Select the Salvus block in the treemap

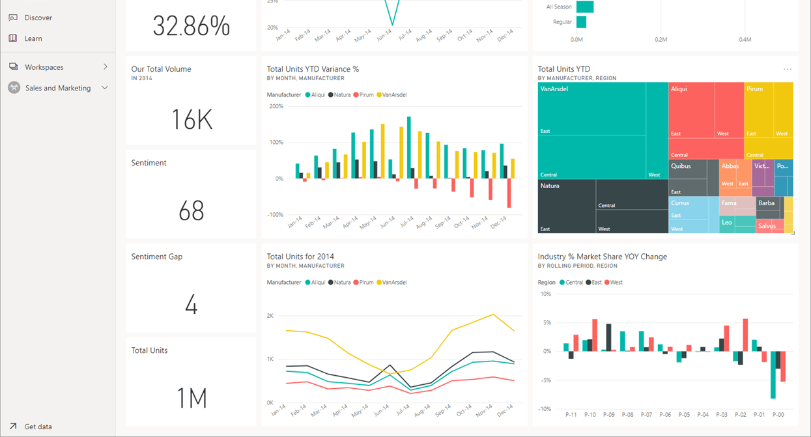[x=769, y=225]
